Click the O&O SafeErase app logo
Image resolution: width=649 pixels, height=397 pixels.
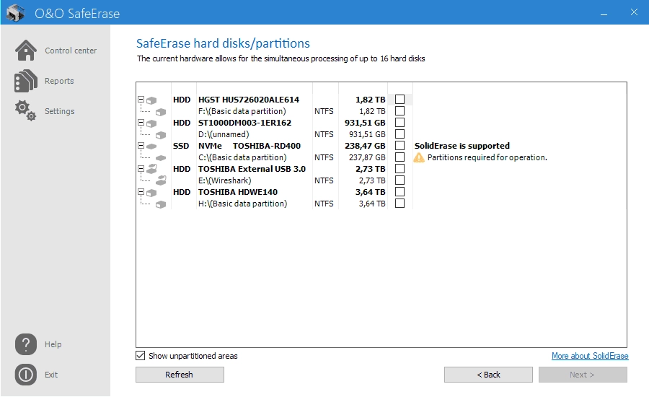(16, 13)
